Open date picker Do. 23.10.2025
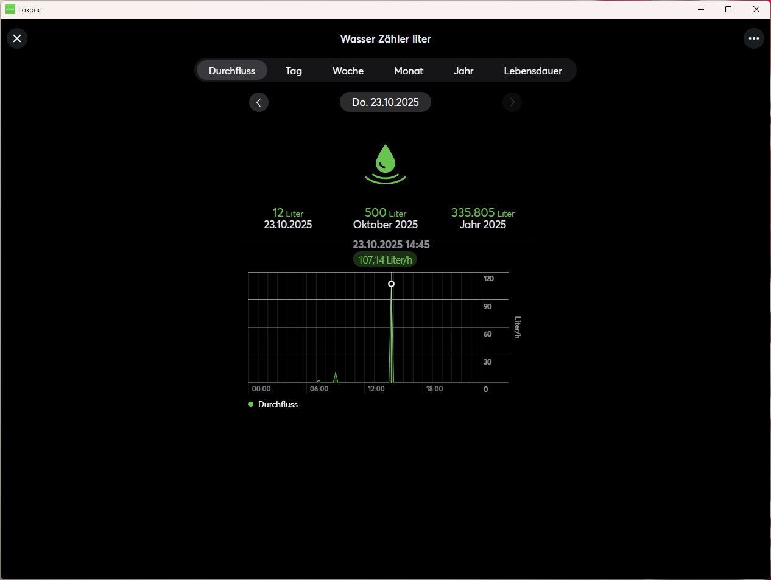This screenshot has height=580, width=771. point(385,102)
